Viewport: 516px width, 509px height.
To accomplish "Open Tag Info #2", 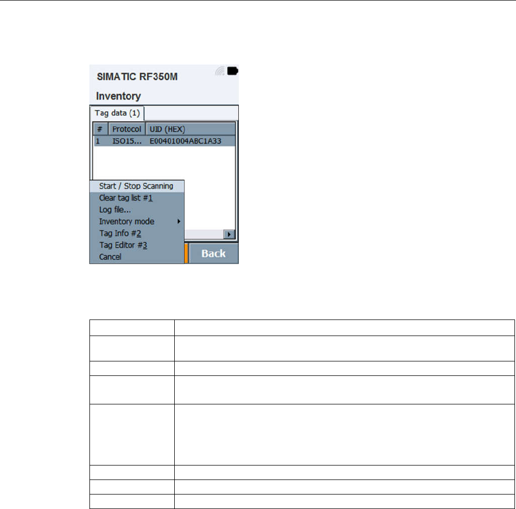I will pos(136,234).
